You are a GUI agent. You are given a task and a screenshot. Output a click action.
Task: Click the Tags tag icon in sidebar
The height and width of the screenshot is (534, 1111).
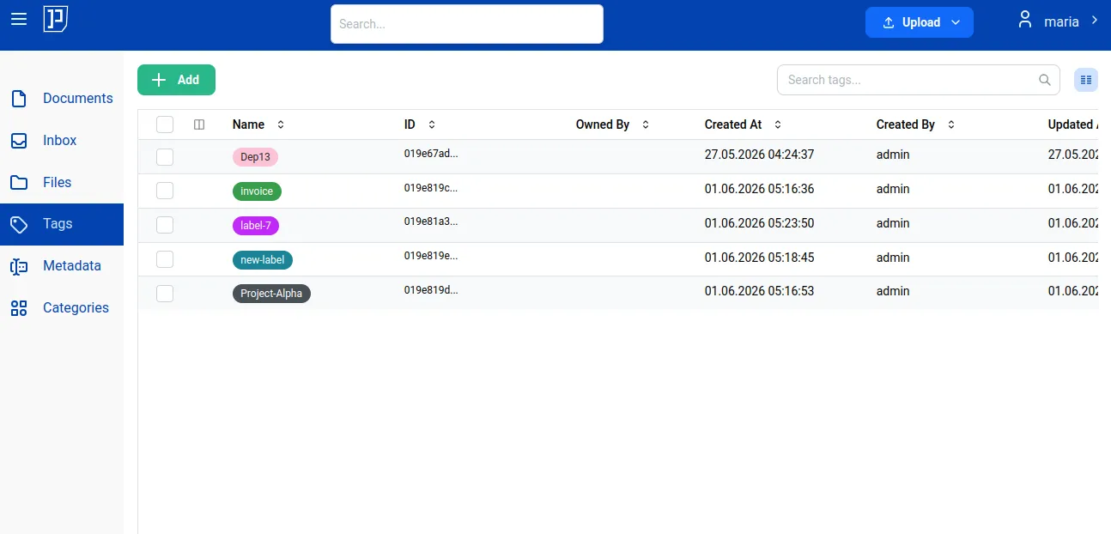pos(19,224)
